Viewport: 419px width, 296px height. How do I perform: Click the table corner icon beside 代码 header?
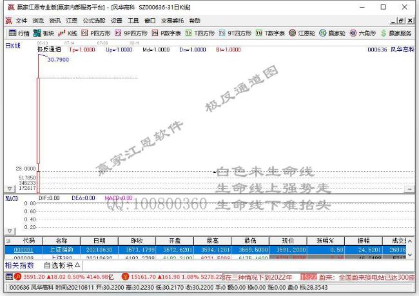[8, 241]
